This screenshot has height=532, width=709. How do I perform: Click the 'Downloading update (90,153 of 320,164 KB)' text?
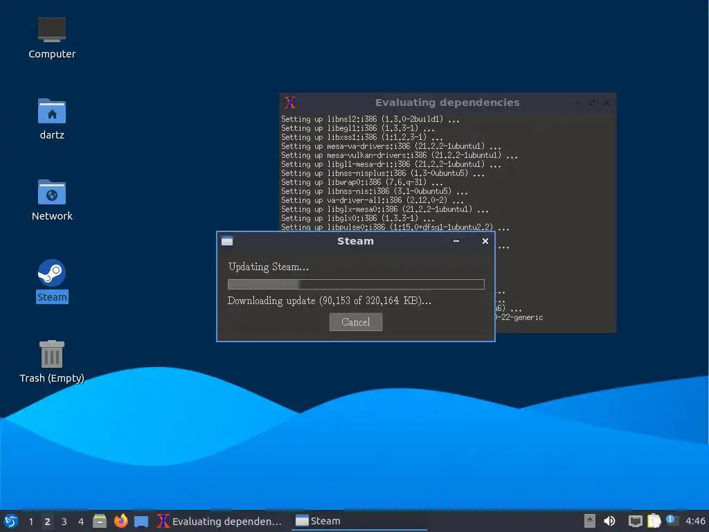coord(329,301)
